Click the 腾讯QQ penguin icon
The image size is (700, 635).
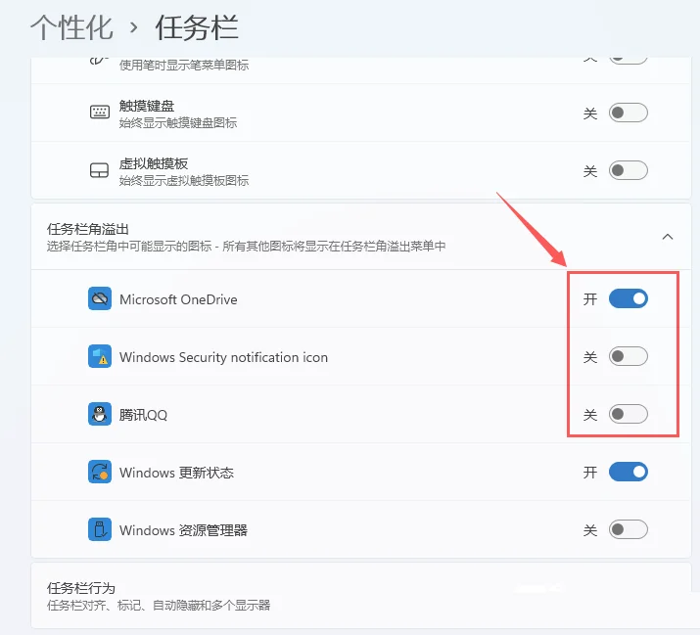(99, 415)
